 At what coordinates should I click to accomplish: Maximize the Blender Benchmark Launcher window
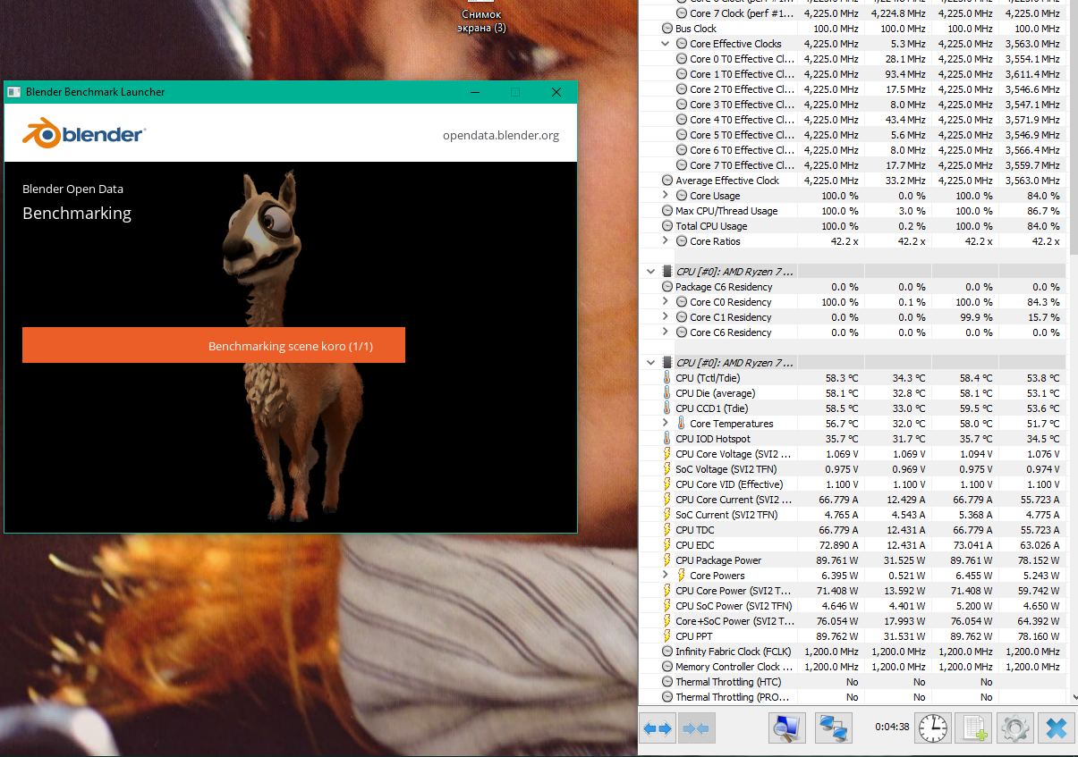[515, 92]
